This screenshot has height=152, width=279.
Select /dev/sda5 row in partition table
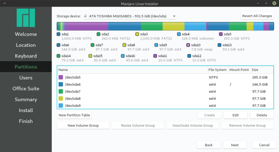(x=165, y=77)
